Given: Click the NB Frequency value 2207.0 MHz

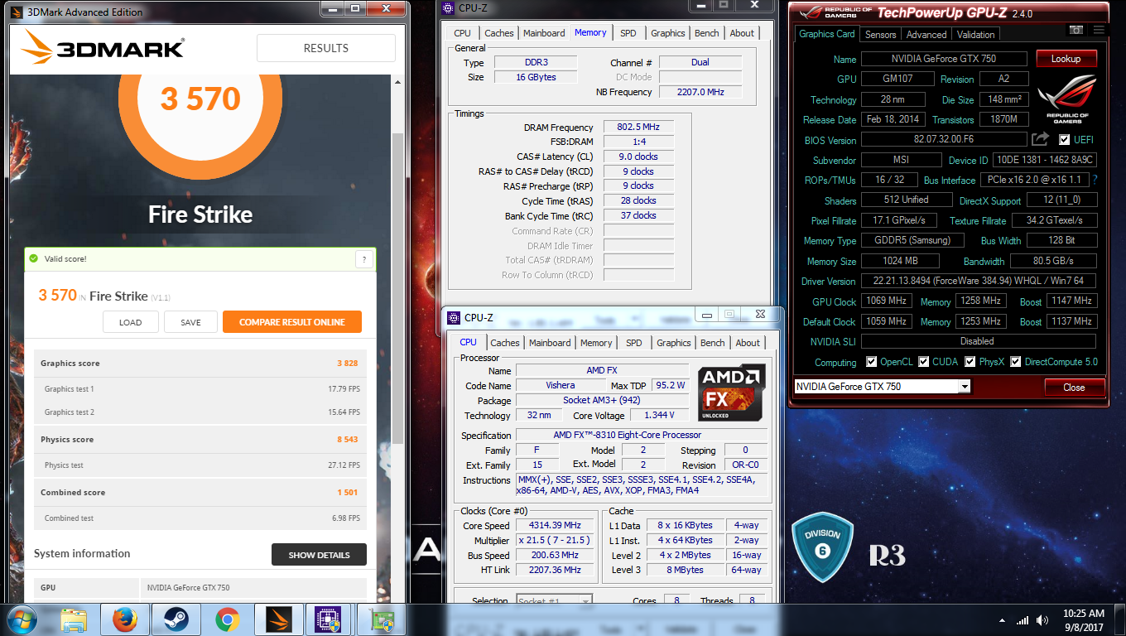Looking at the screenshot, I should 700,92.
